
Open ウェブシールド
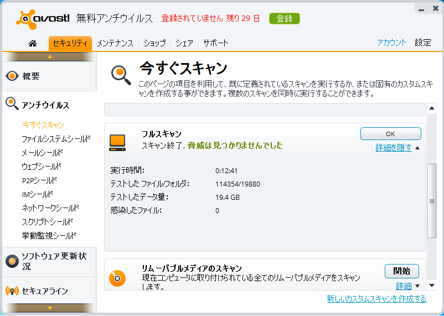coord(42,167)
